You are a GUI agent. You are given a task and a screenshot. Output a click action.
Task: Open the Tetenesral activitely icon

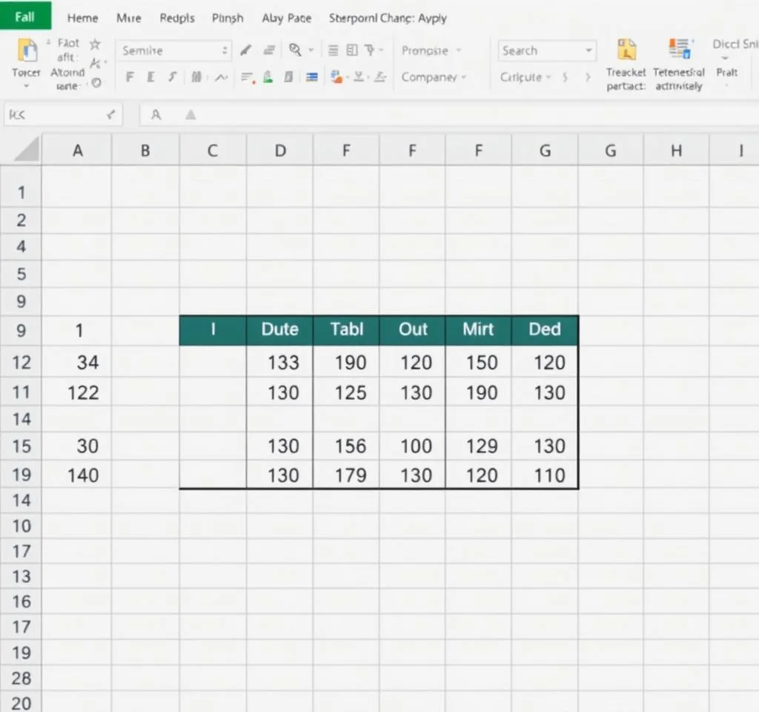click(x=678, y=50)
